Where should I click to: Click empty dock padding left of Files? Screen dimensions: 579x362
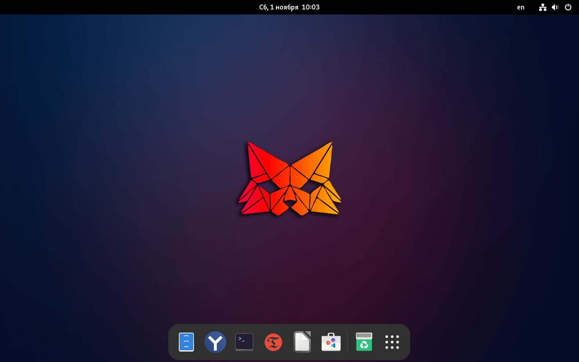(173, 342)
